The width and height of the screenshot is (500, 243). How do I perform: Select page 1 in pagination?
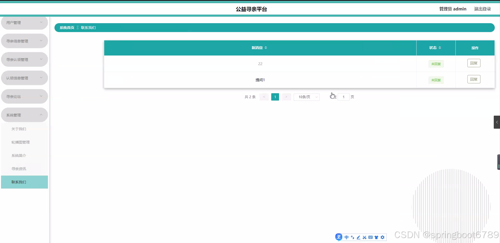[x=275, y=97]
